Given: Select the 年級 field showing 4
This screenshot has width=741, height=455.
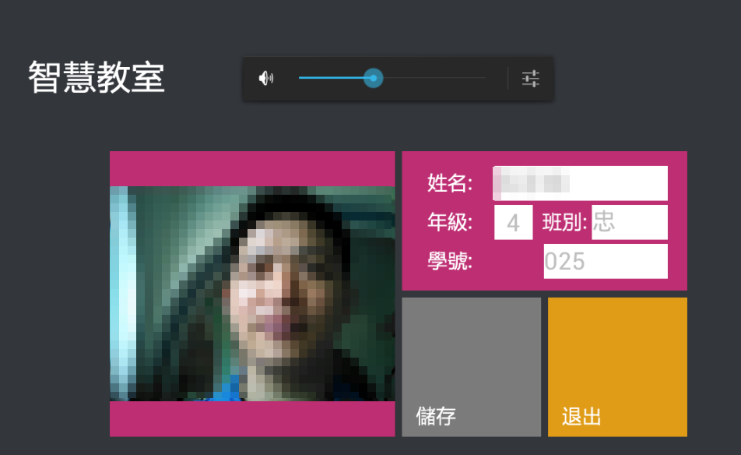Looking at the screenshot, I should [x=513, y=223].
